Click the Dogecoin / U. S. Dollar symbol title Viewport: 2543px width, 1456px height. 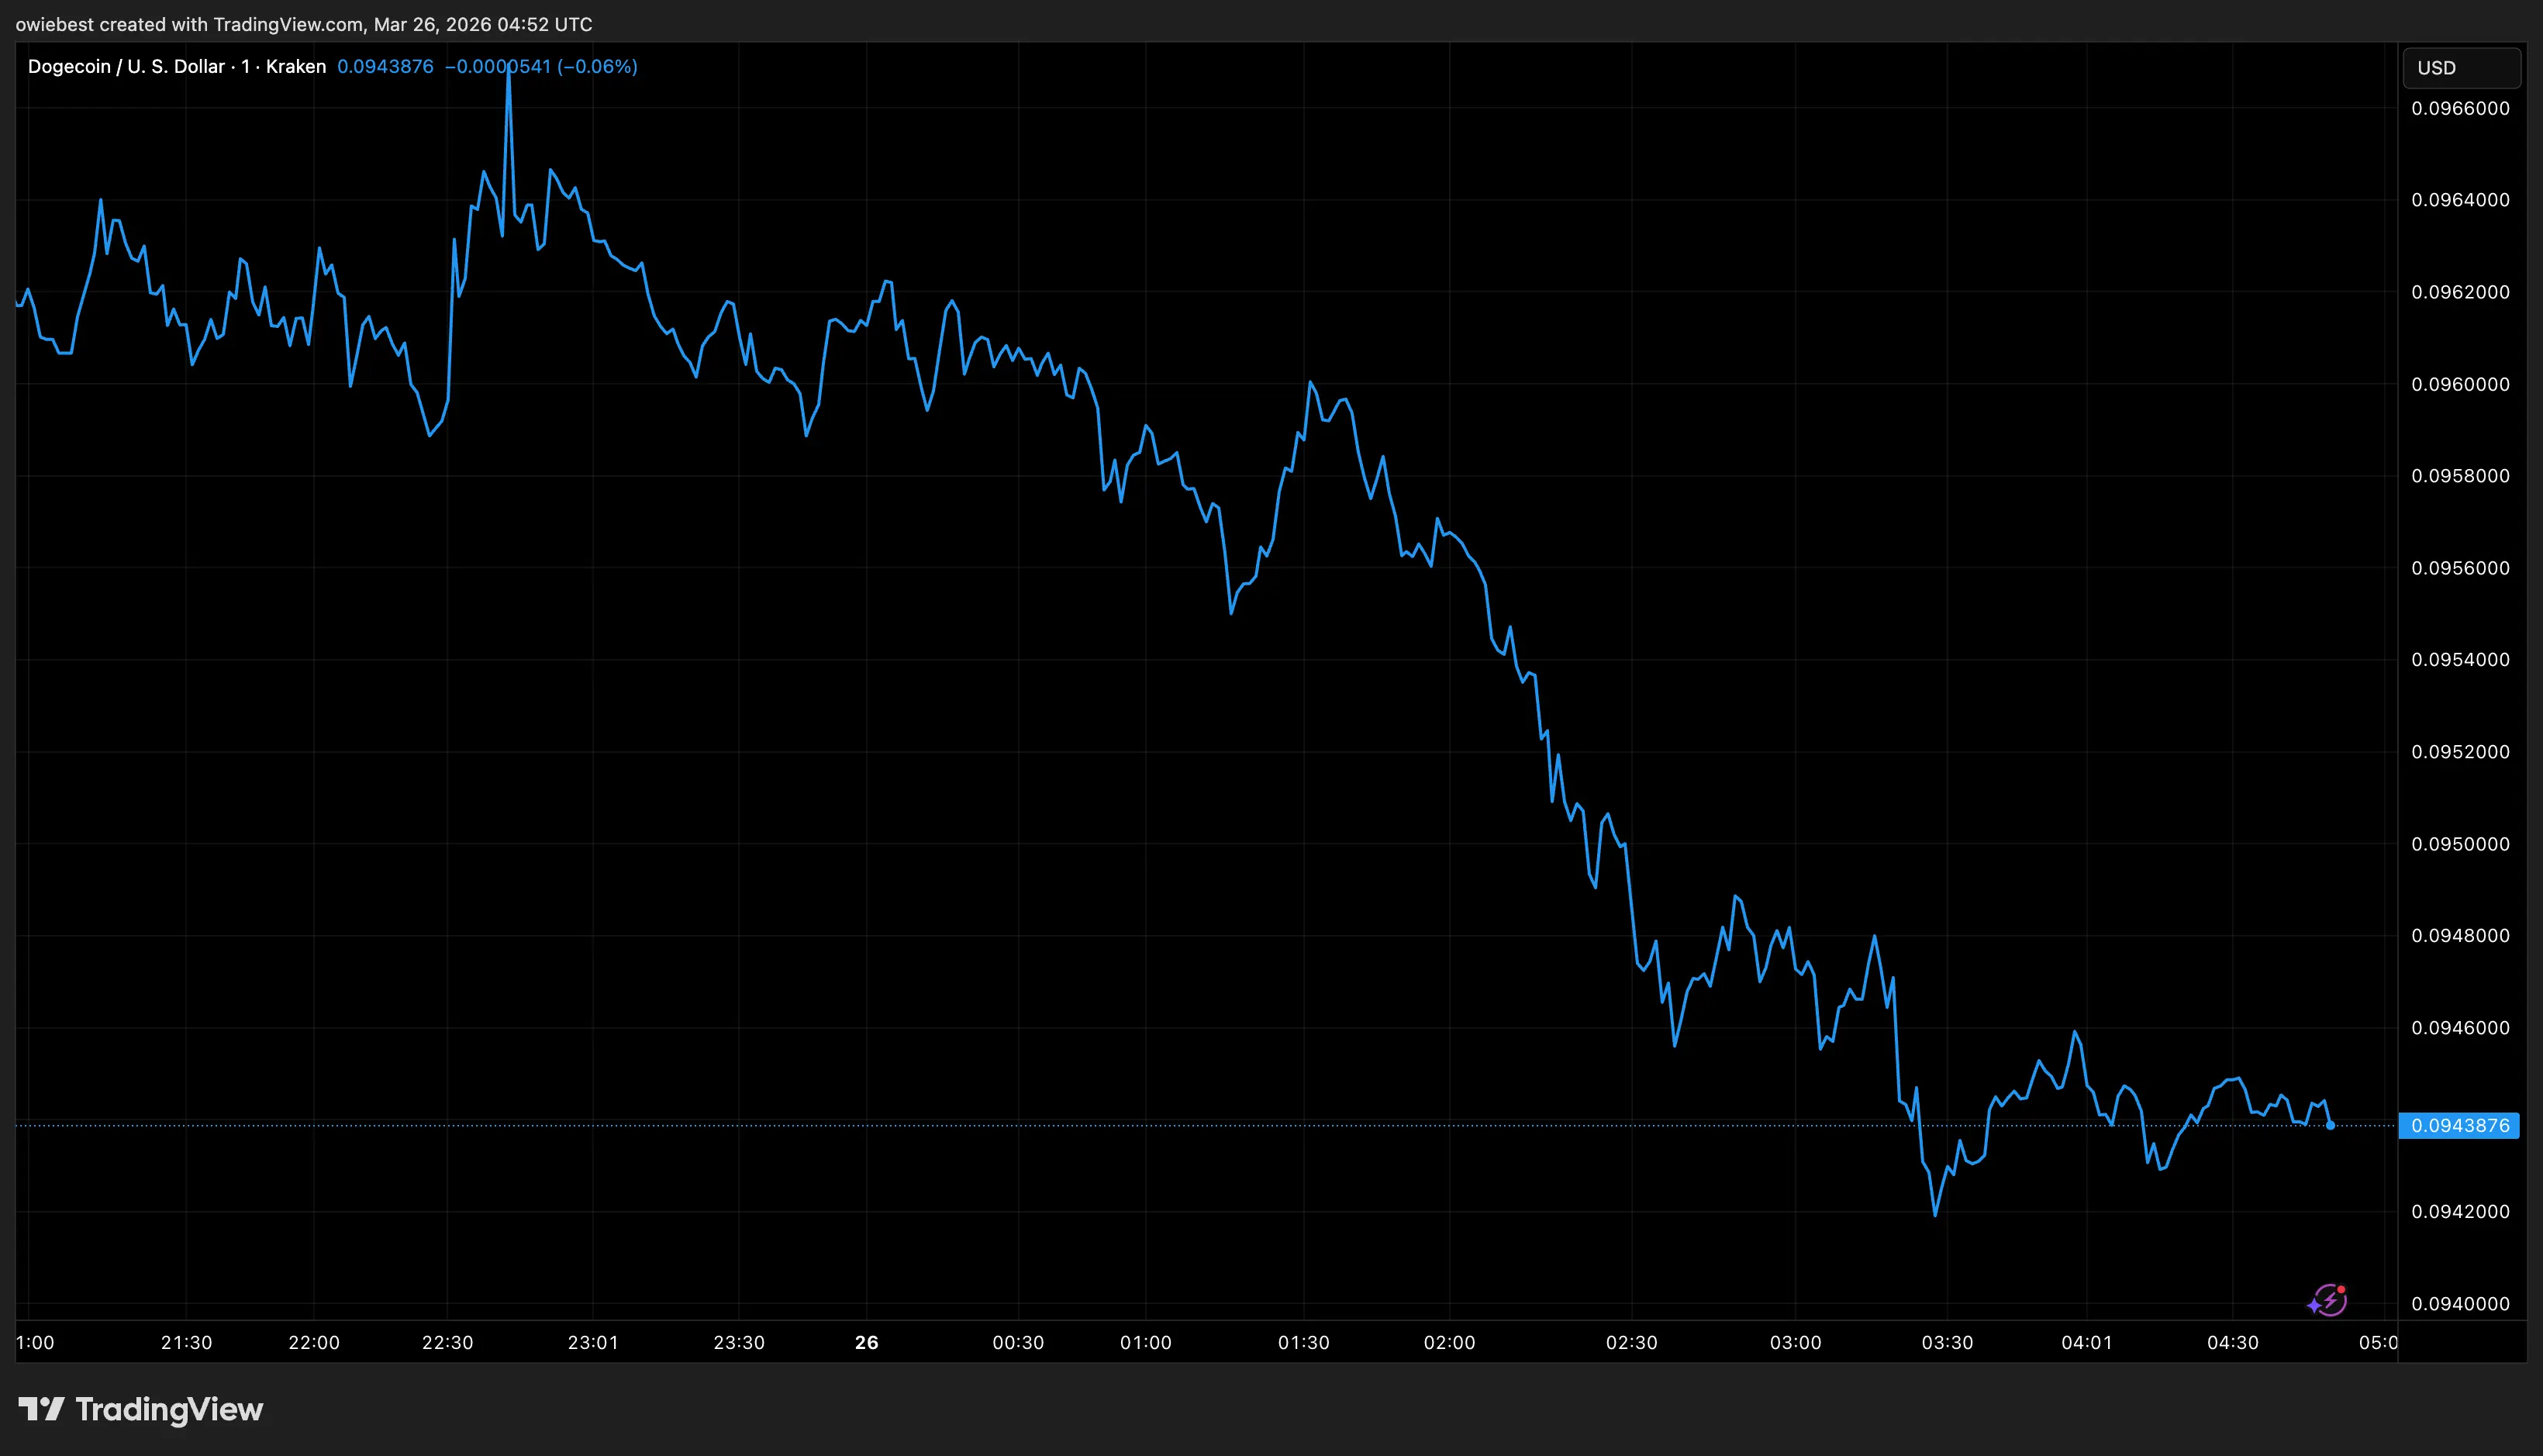126,66
